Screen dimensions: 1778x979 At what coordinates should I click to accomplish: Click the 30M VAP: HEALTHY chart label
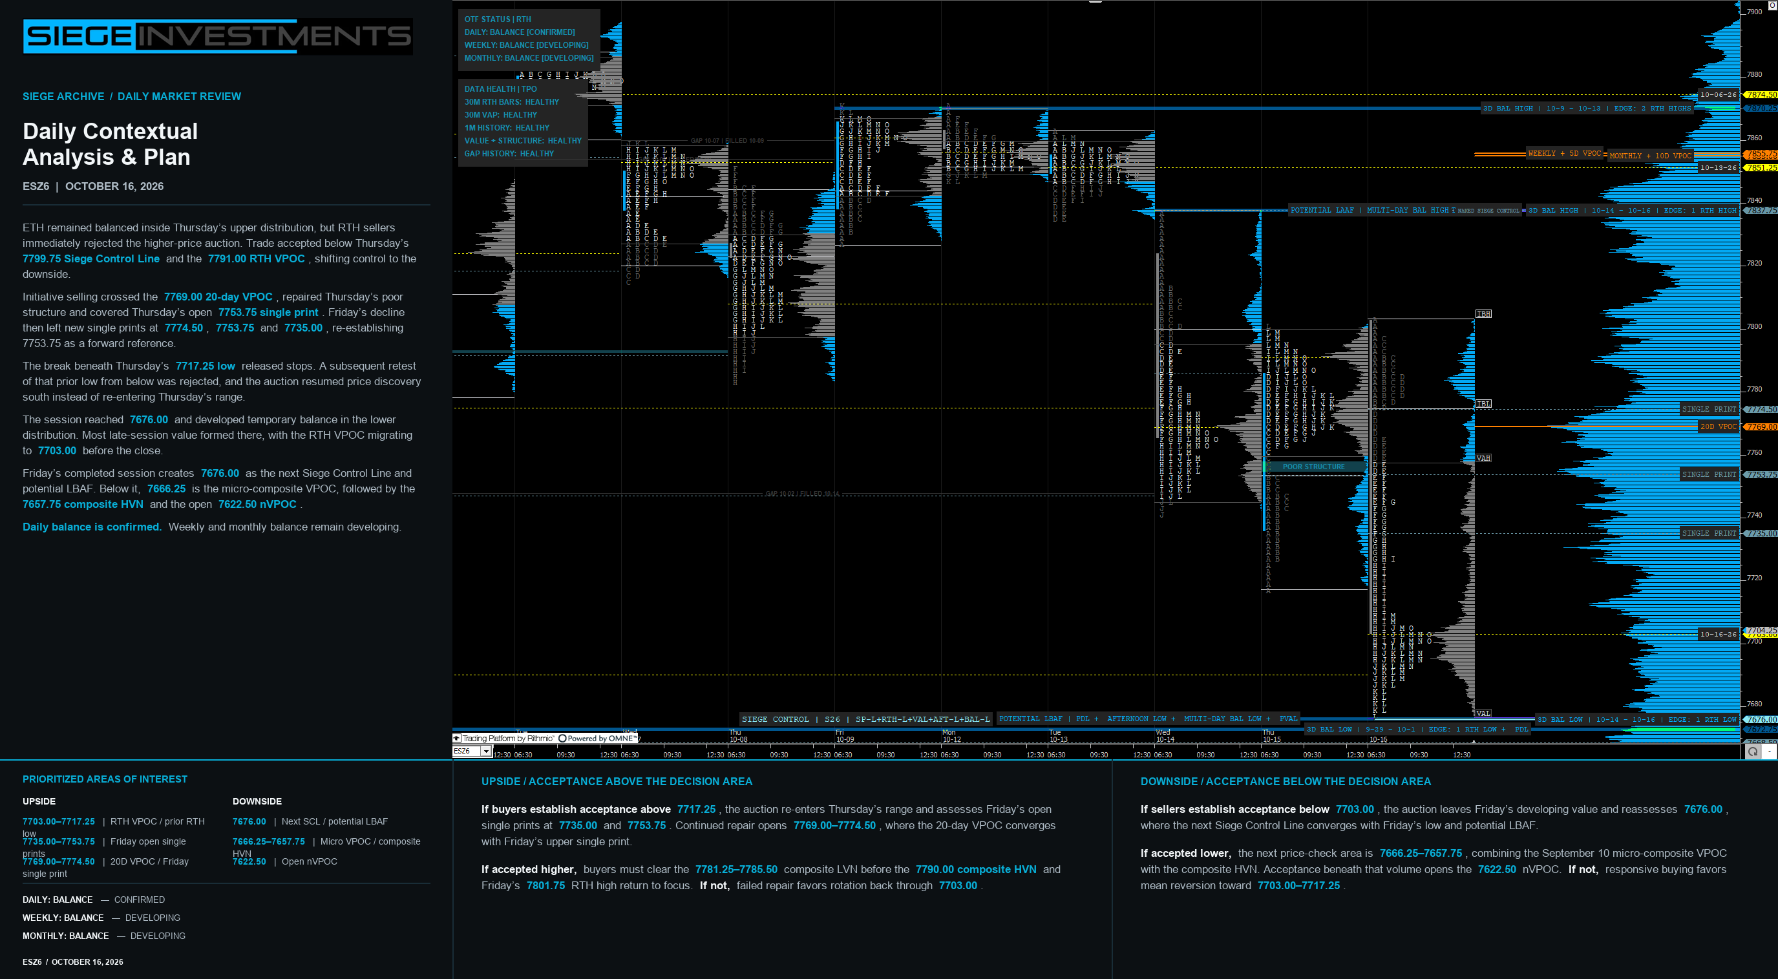click(500, 115)
